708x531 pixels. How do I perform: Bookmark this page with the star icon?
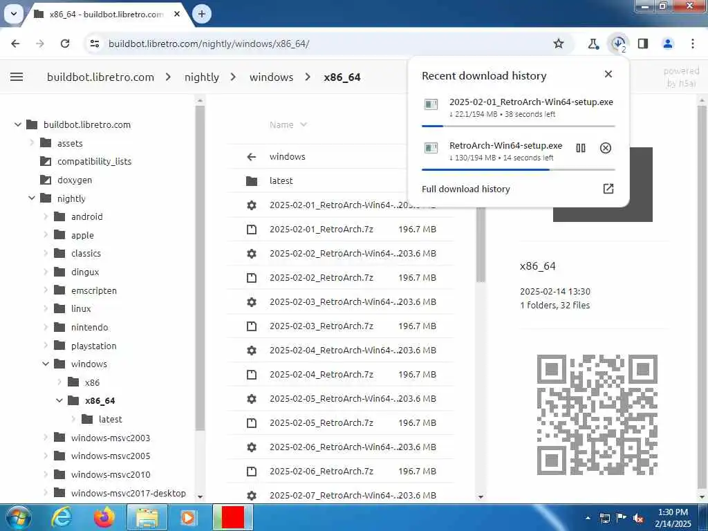(559, 44)
